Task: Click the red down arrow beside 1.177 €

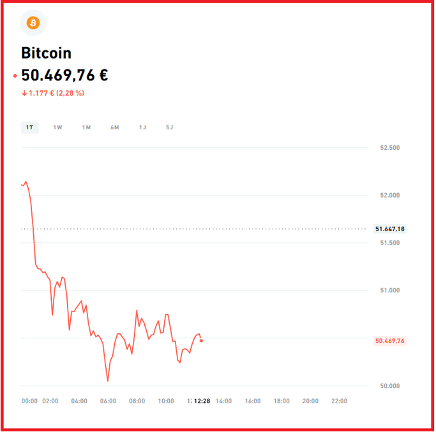Action: pos(24,93)
